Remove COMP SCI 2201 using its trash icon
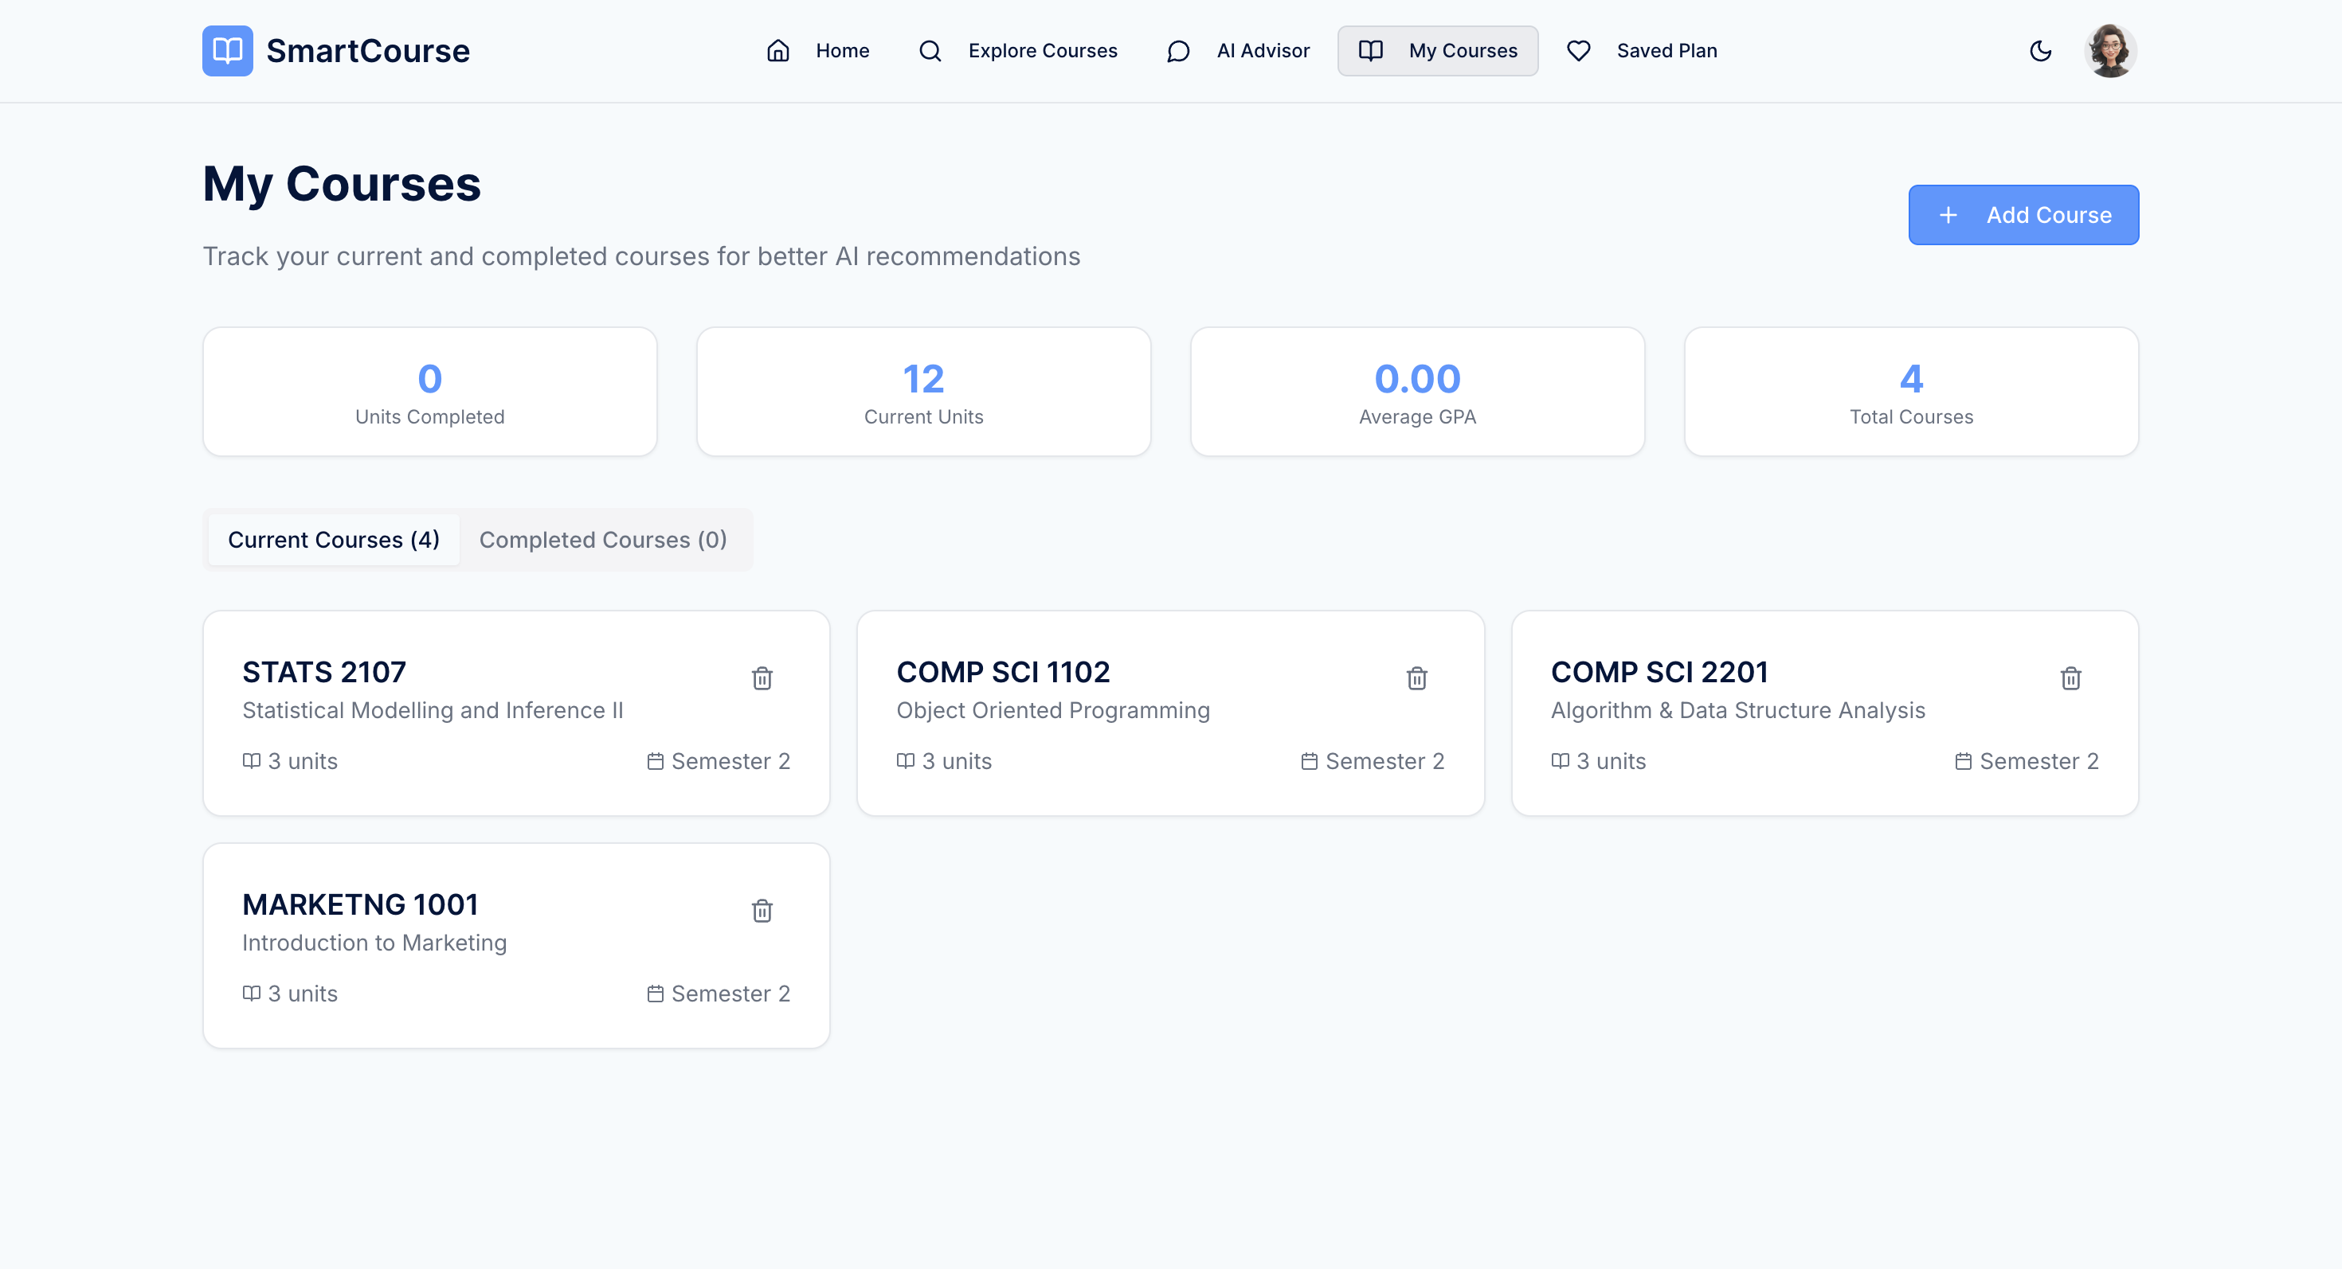This screenshot has width=2342, height=1269. click(x=2070, y=677)
